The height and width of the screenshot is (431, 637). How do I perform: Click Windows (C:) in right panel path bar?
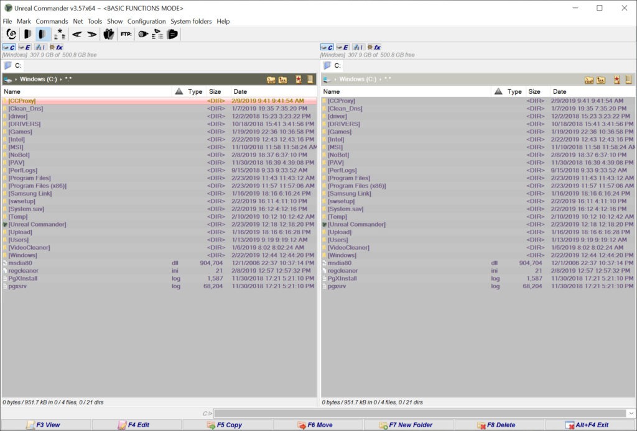tap(358, 79)
